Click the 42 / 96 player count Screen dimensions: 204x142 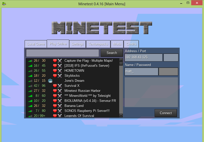[x=40, y=86]
